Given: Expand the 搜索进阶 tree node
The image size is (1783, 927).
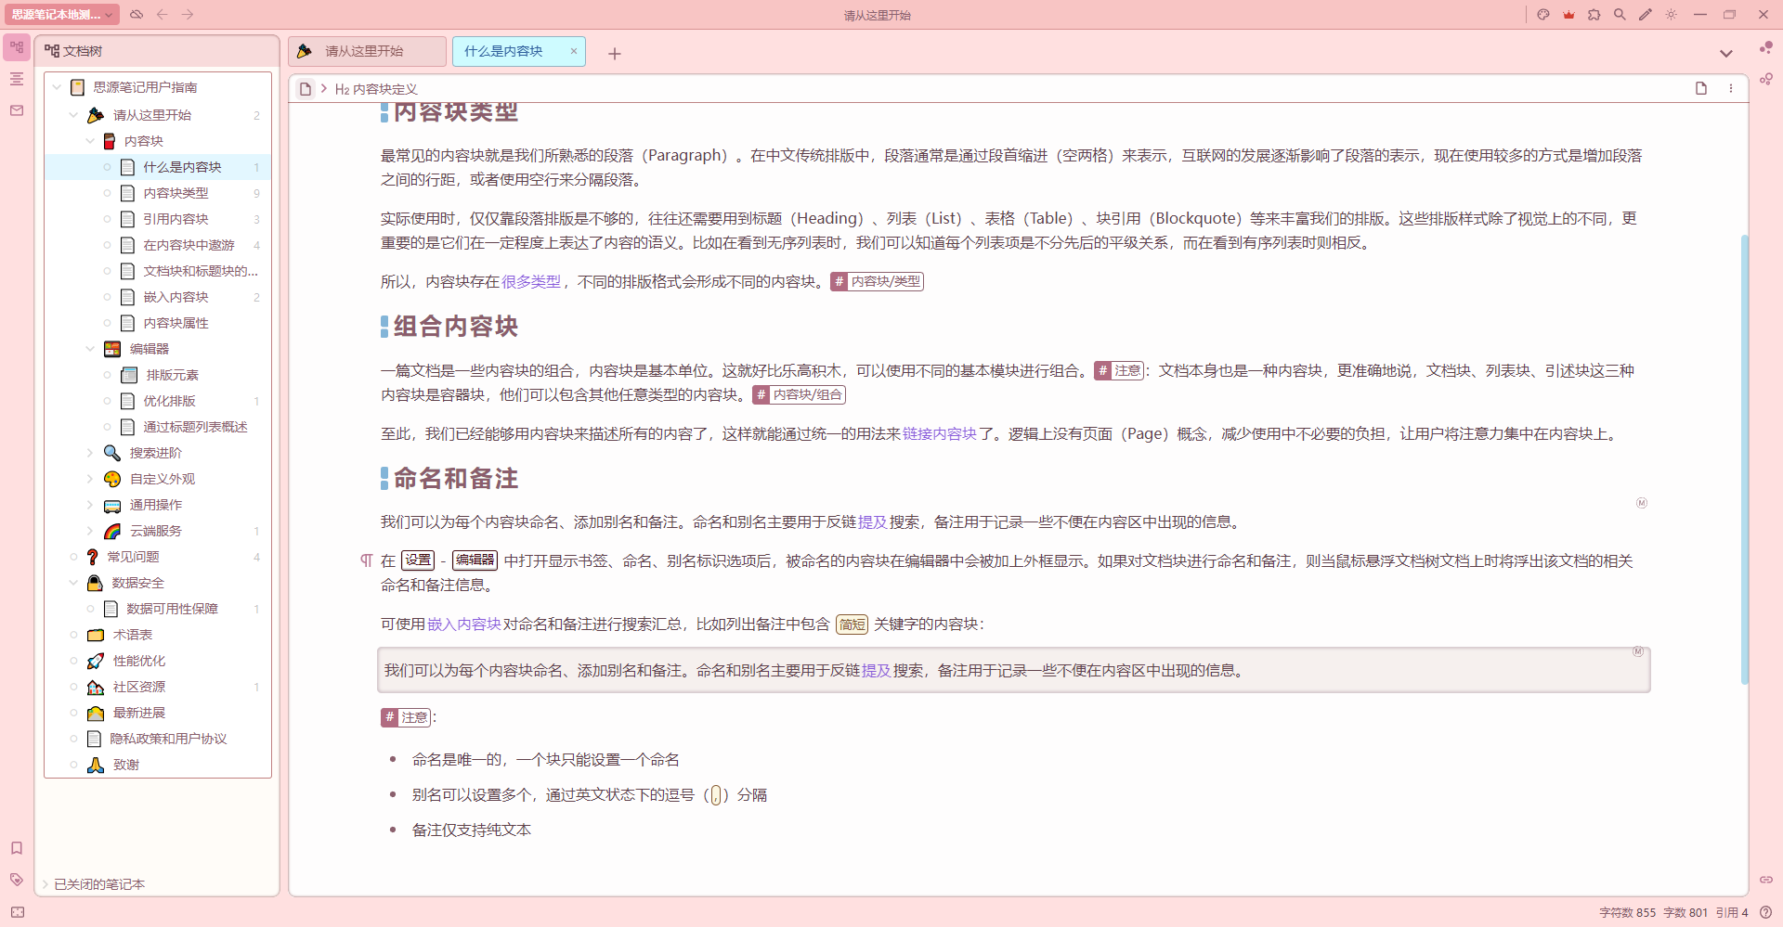Looking at the screenshot, I should click(90, 453).
